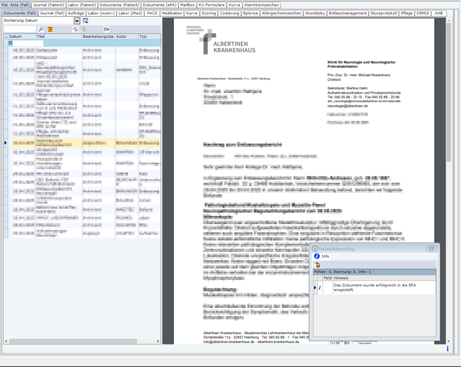
Task: Switch to the Medikation tab
Action: coord(172,14)
